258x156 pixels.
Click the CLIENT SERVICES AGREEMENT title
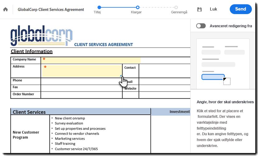coord(104,45)
